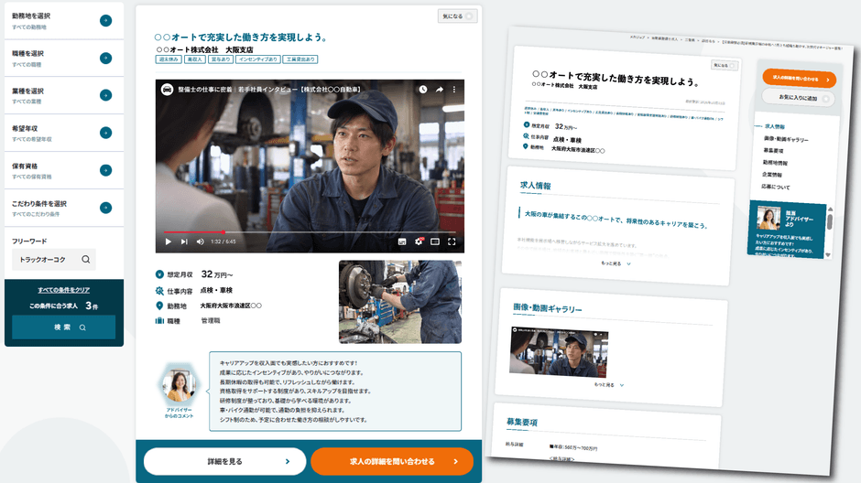Expand 職種を選択 filter
Image resolution: width=861 pixels, height=483 pixels.
tap(64, 59)
